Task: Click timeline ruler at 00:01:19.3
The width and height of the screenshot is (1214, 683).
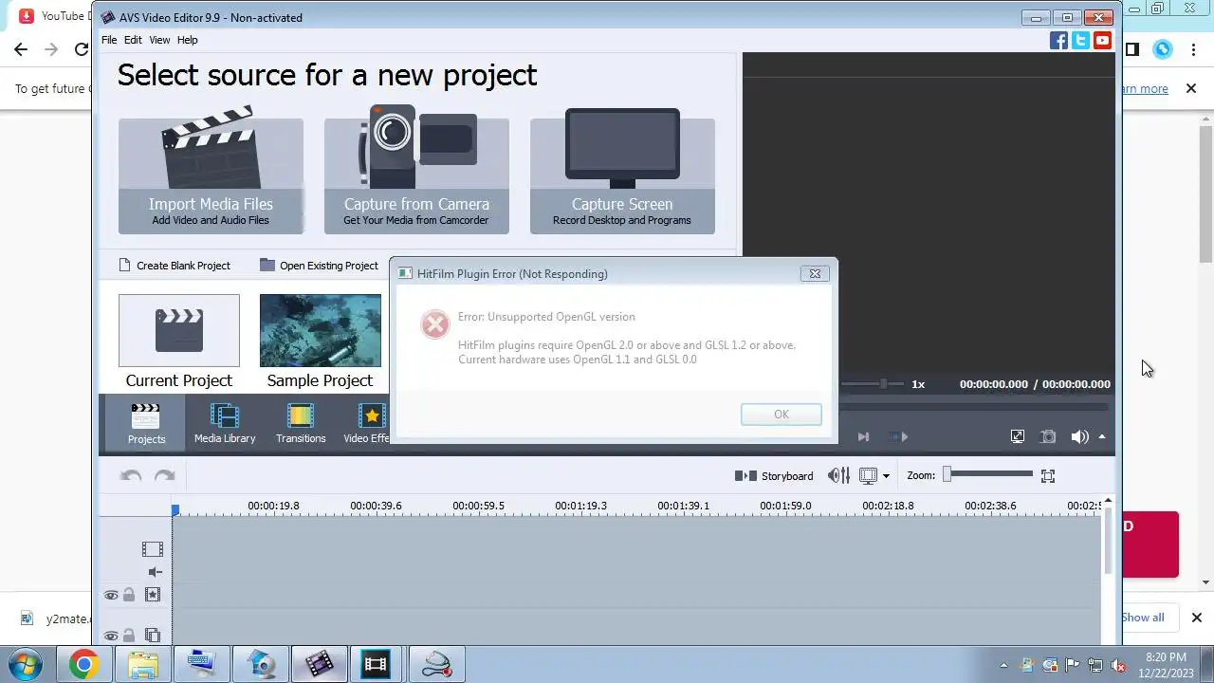Action: 580,506
